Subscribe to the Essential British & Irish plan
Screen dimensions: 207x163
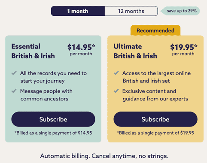(53, 119)
